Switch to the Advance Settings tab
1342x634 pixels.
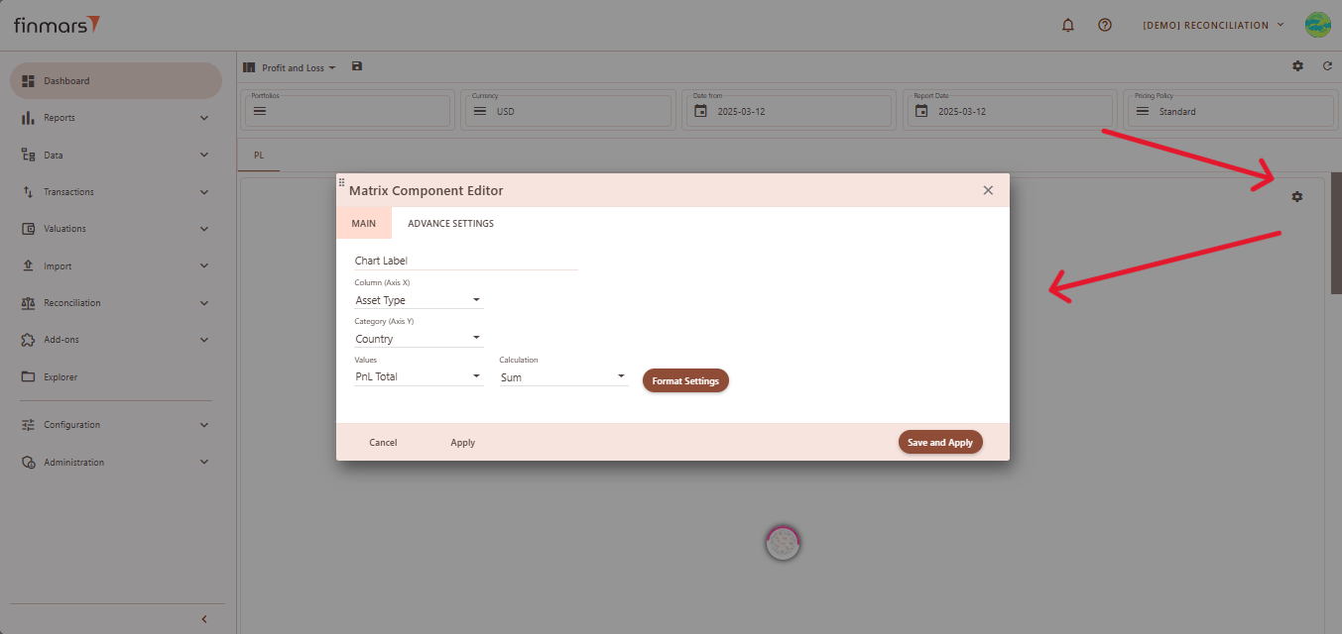click(450, 224)
